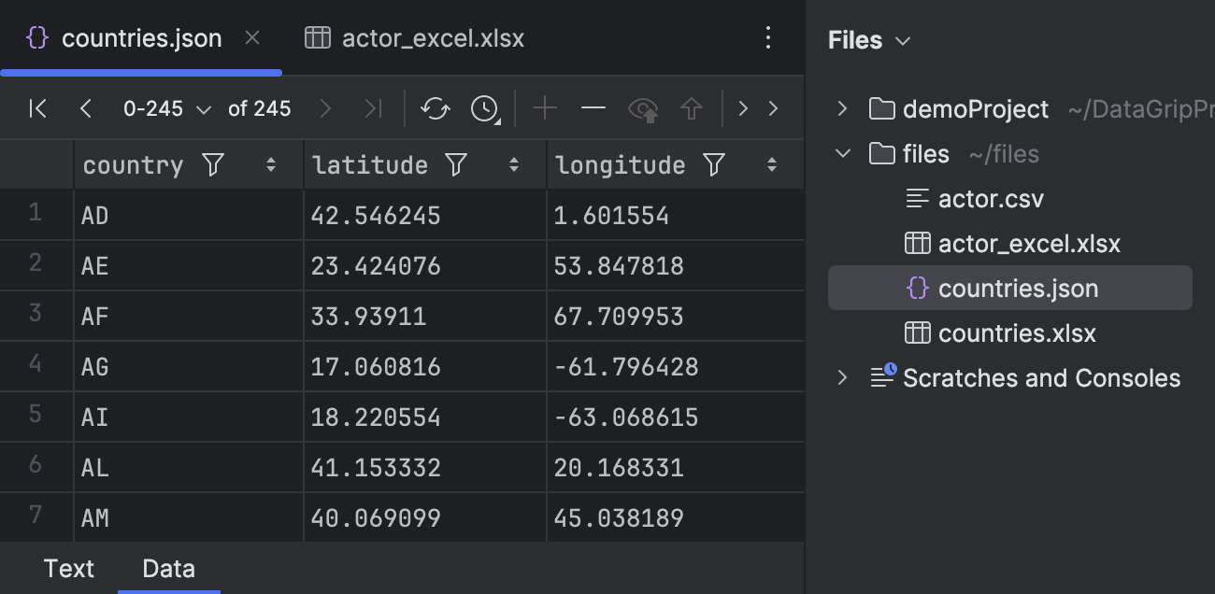
Task: Collapse the files folder in the tree
Action: click(x=844, y=153)
